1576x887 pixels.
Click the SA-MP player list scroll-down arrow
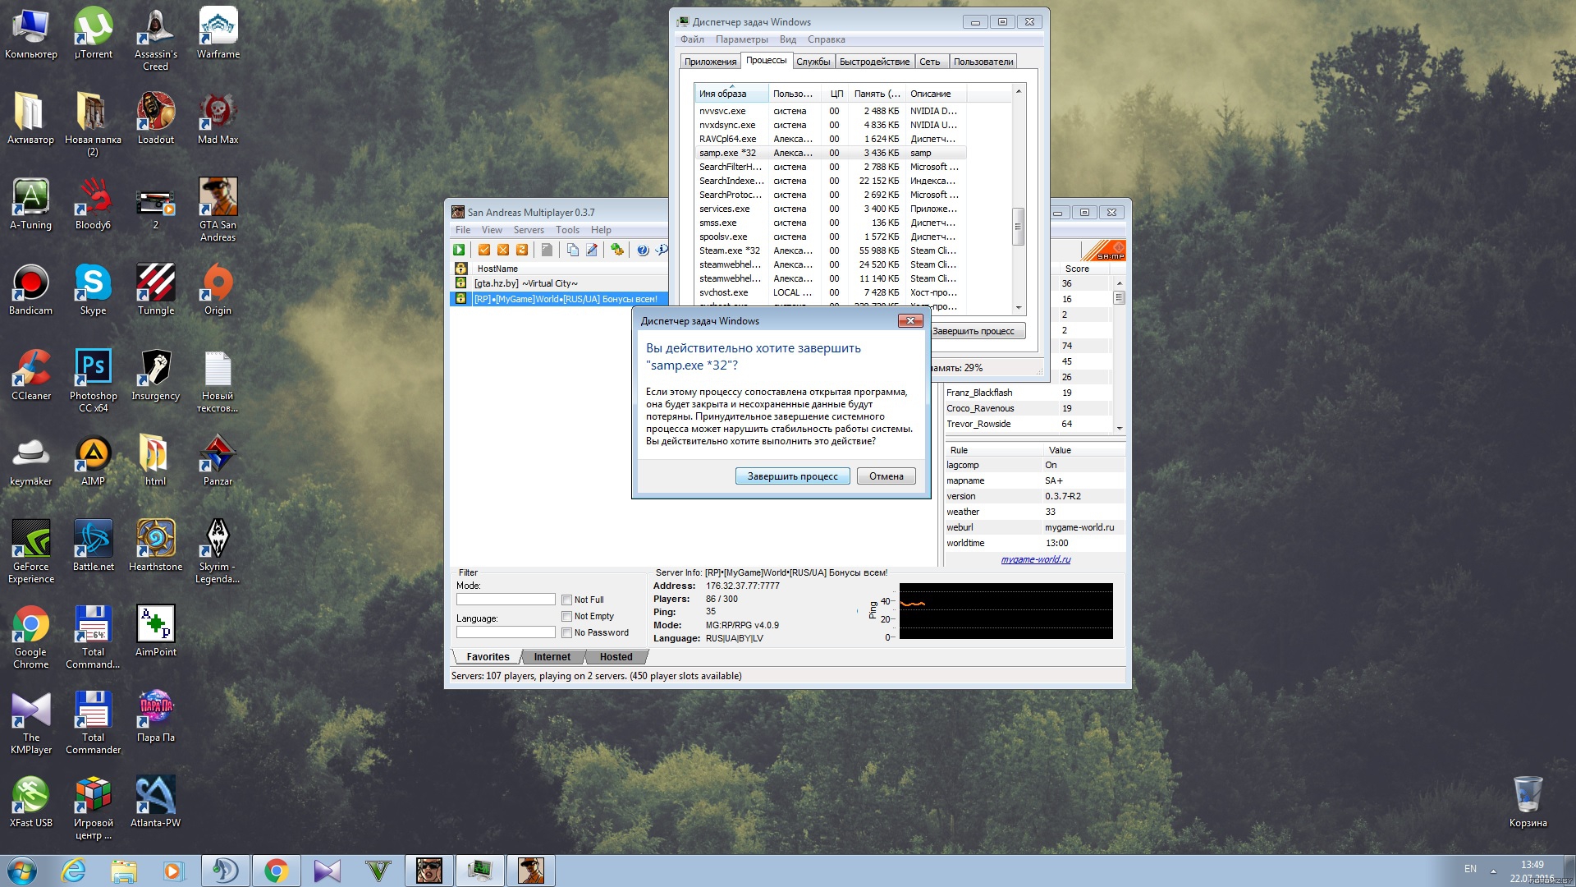pos(1119,428)
